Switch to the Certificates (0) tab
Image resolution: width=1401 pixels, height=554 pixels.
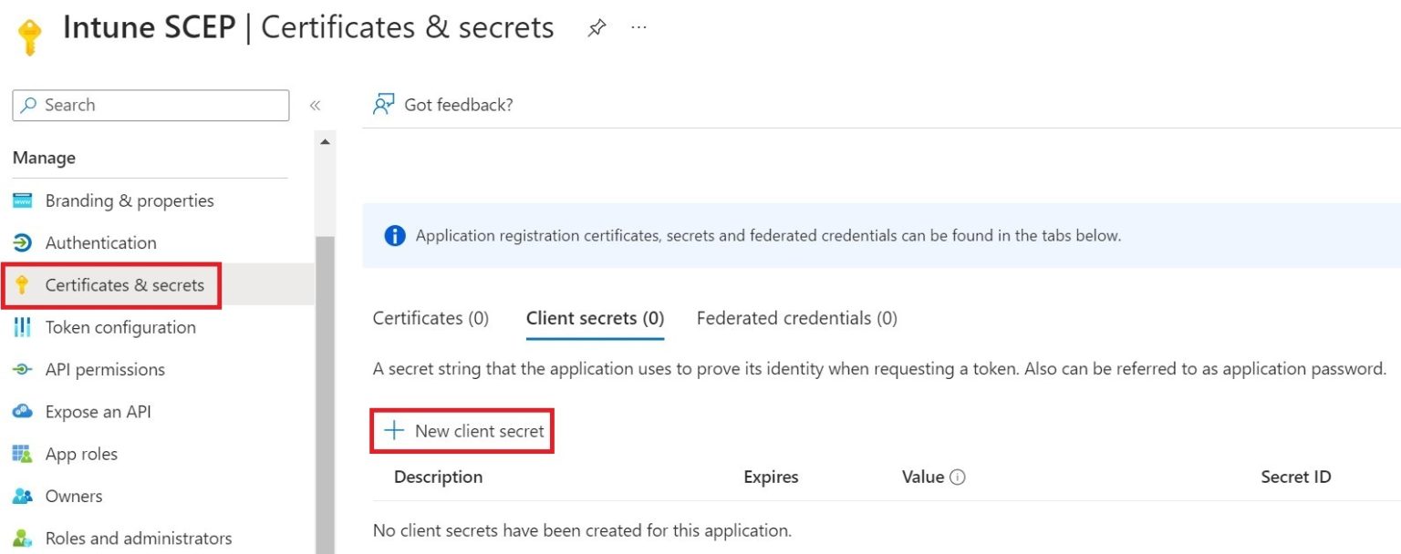430,318
